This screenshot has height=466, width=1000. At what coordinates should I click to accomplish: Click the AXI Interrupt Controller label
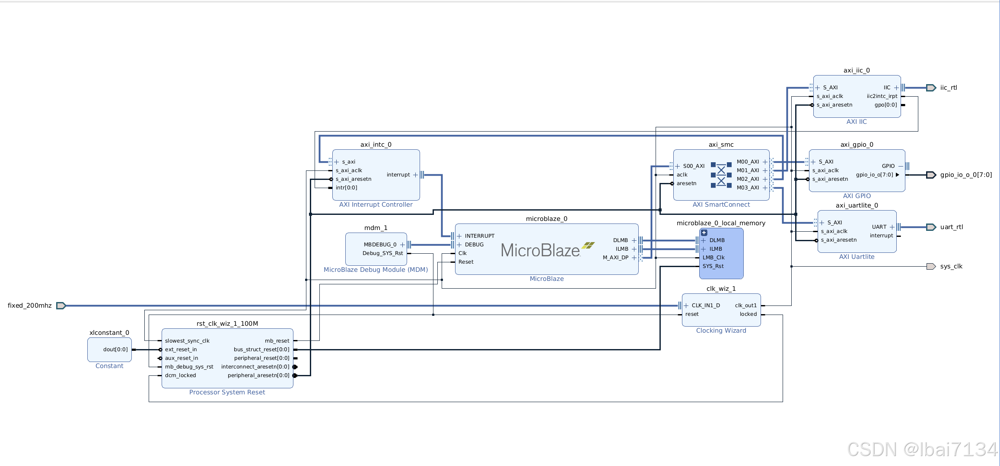[376, 205]
